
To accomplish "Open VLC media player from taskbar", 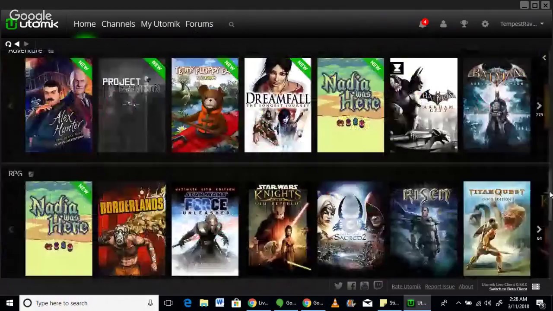I will click(335, 303).
